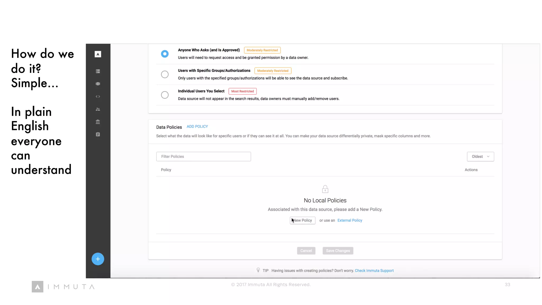Open the Check Immuta Support link
This screenshot has width=542, height=305.
(x=374, y=271)
